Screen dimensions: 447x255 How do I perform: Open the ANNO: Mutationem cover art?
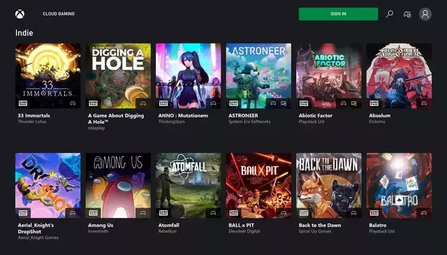coord(189,76)
